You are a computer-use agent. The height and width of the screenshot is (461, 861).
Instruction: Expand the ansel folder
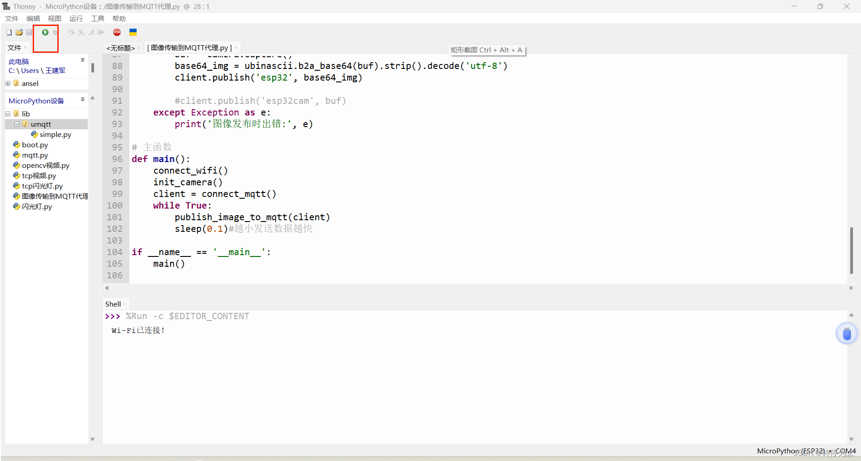8,83
